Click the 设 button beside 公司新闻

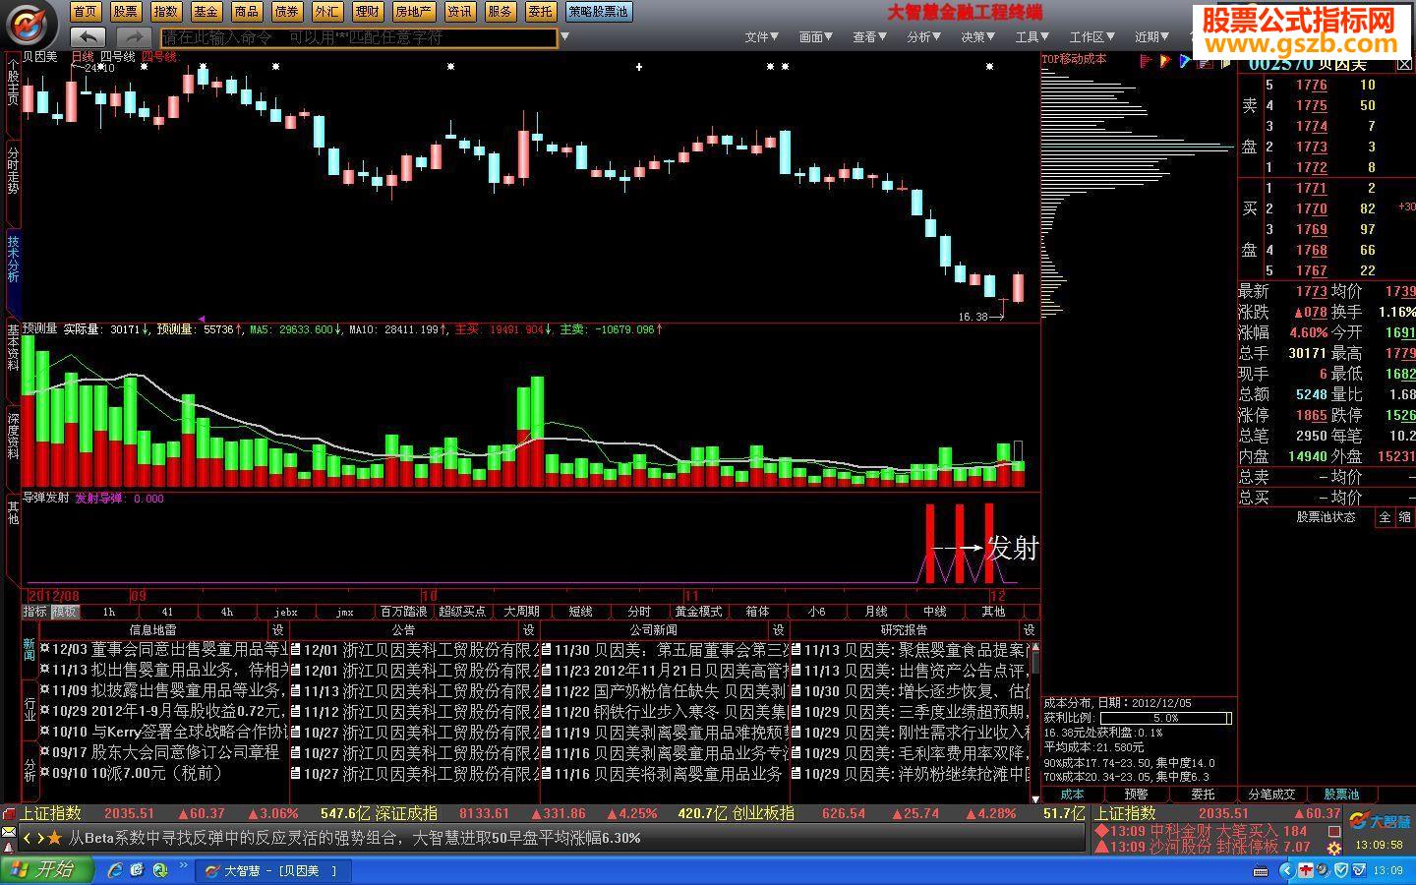pos(779,630)
